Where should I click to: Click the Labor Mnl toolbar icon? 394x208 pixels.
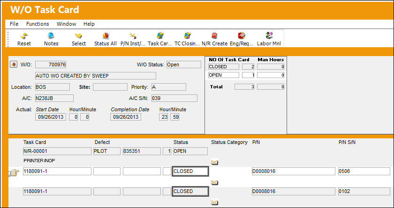pos(269,36)
